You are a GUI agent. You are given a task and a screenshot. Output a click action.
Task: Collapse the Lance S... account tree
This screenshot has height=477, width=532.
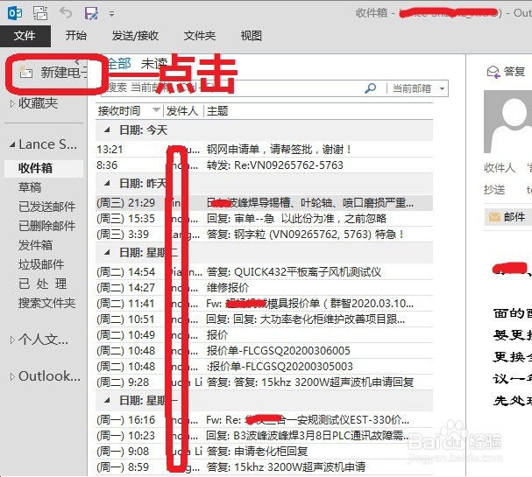[x=12, y=144]
